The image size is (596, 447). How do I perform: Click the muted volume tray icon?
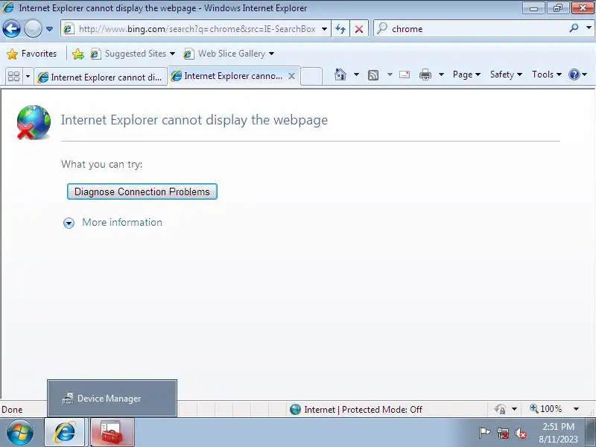coord(520,434)
